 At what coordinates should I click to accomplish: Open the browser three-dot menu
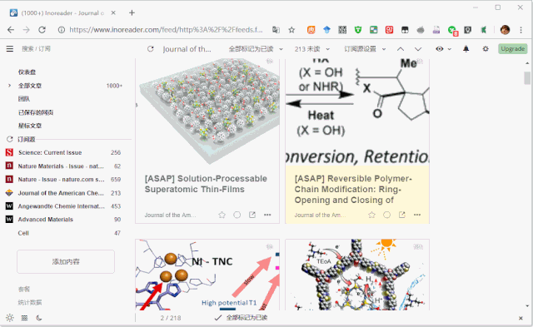[x=521, y=30]
